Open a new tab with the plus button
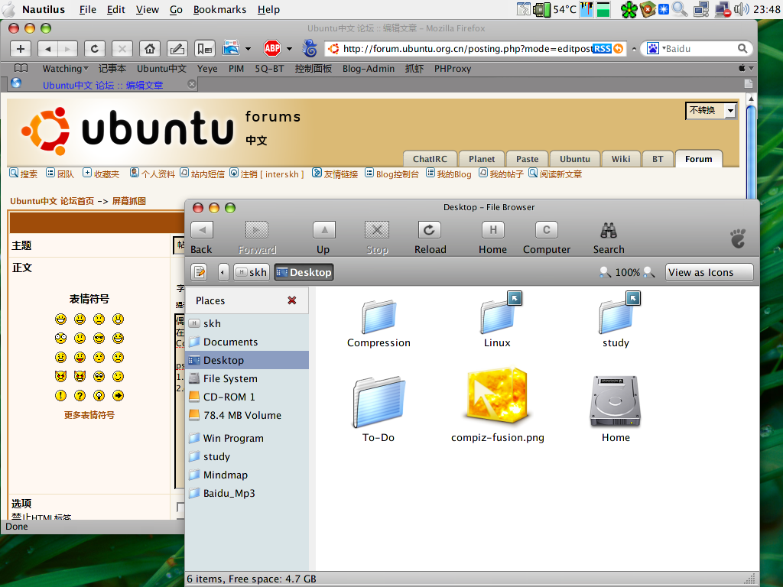 21,49
